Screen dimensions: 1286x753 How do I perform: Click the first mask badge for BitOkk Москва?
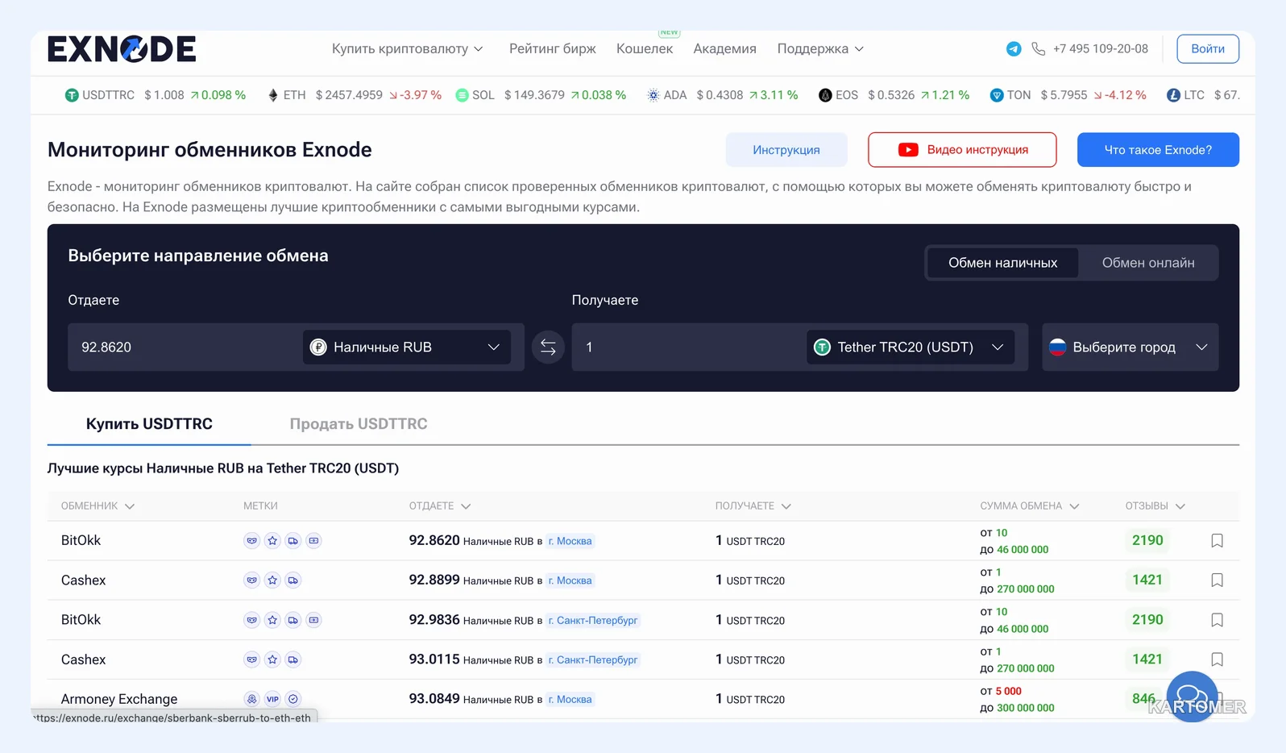[x=252, y=541]
